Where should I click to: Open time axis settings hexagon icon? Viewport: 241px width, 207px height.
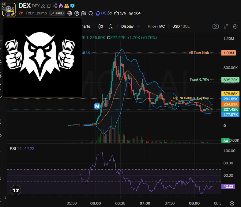[232, 203]
